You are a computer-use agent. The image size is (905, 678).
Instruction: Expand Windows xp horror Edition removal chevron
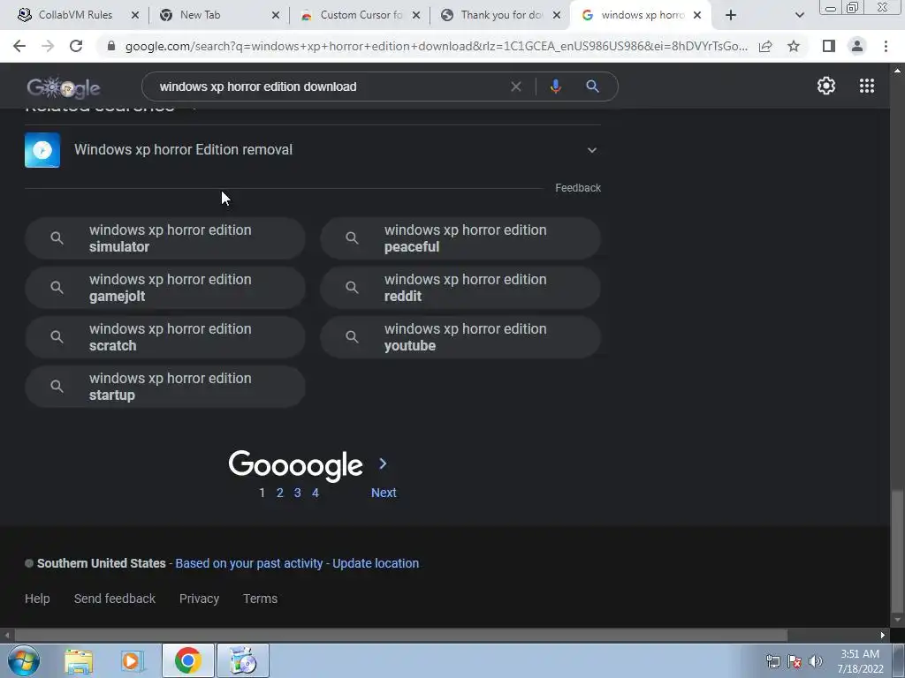click(x=591, y=150)
